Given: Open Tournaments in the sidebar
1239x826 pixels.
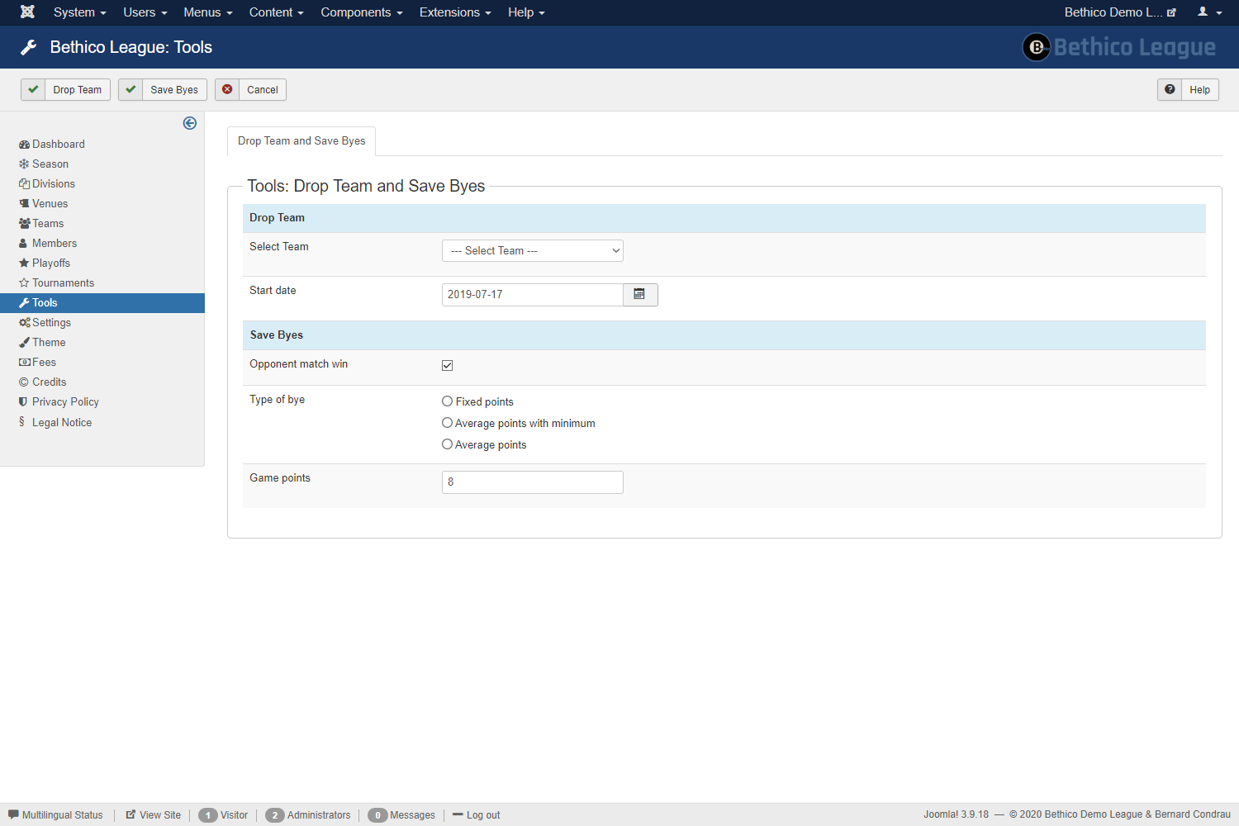Looking at the screenshot, I should point(63,283).
